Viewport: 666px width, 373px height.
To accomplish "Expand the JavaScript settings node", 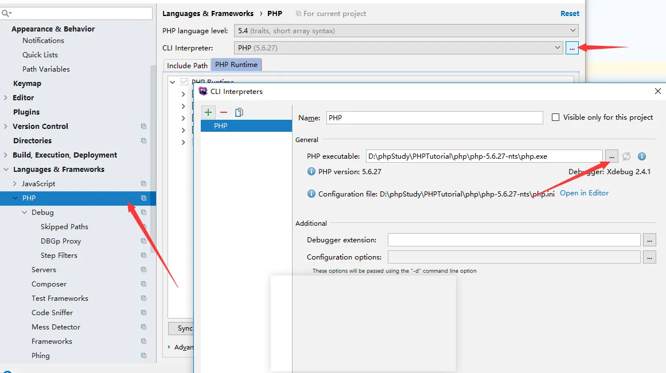I will point(15,184).
